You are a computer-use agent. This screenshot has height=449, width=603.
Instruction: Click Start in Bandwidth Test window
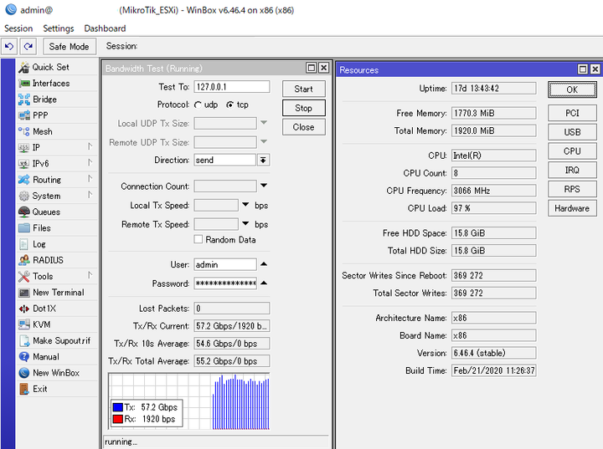[x=304, y=89]
